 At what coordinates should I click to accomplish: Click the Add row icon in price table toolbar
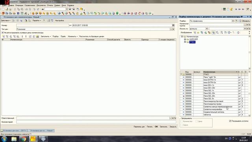4,37
